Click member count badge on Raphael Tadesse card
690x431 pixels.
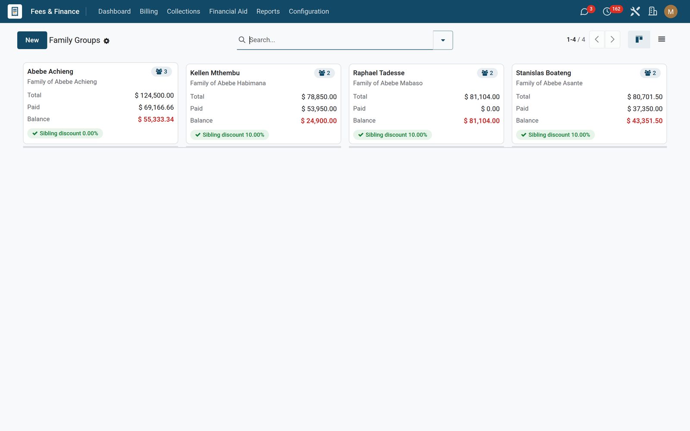coord(487,73)
